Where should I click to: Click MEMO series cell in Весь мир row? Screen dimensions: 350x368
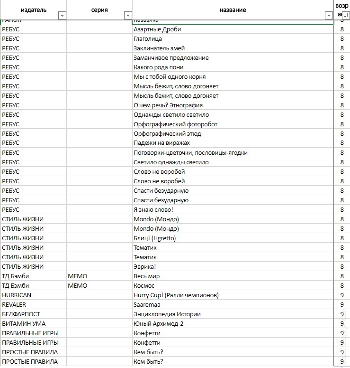[99, 276]
